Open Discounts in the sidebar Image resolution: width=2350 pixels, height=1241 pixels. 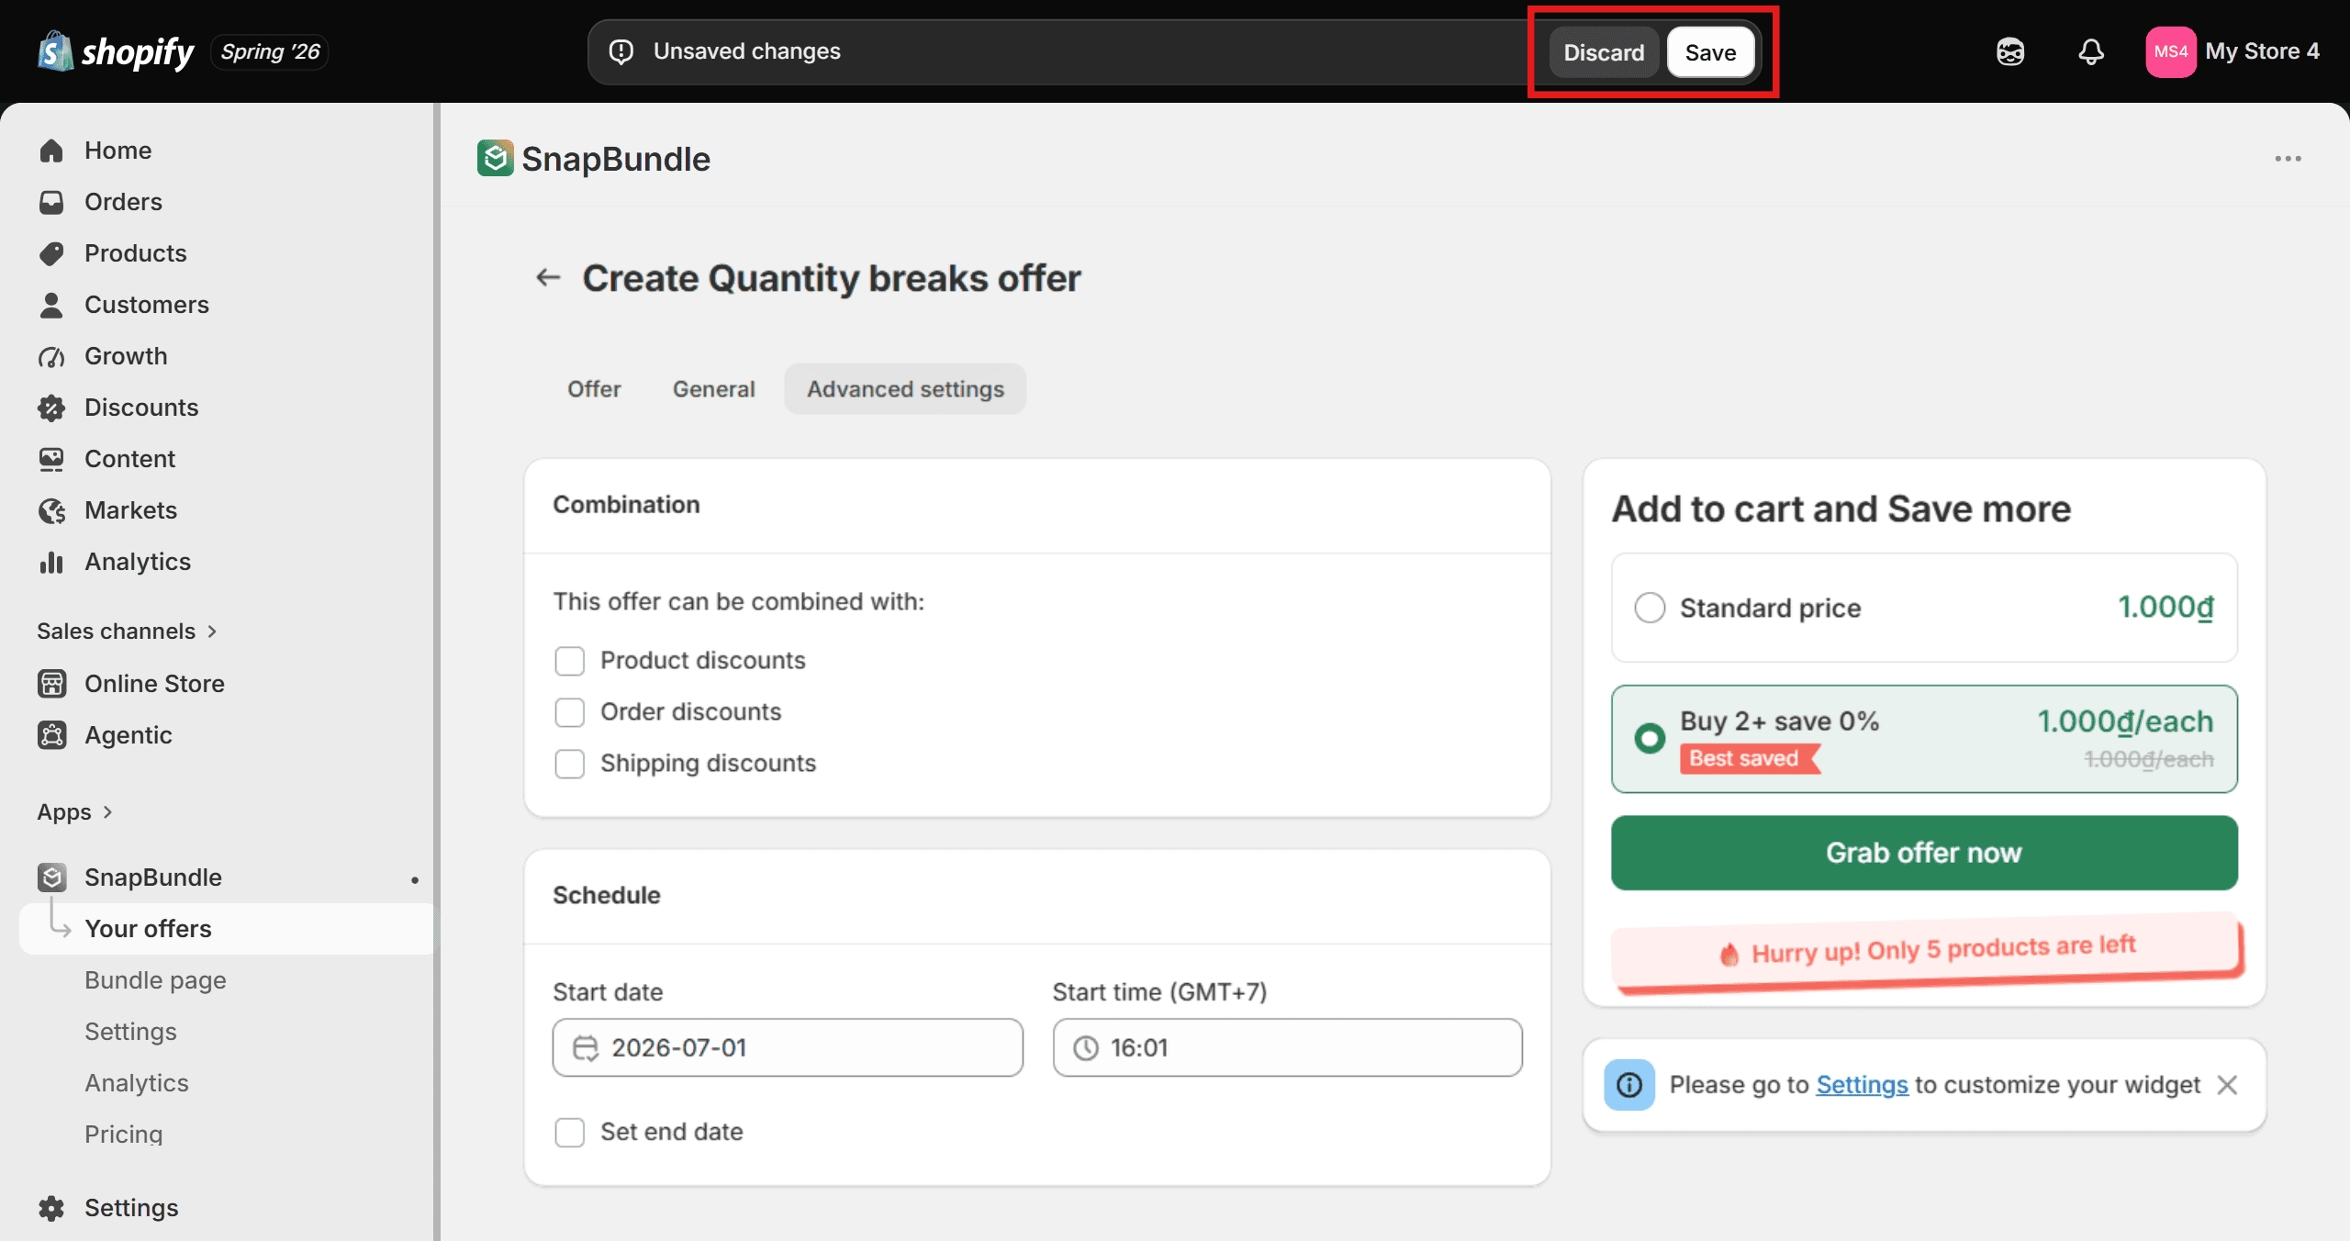click(141, 408)
